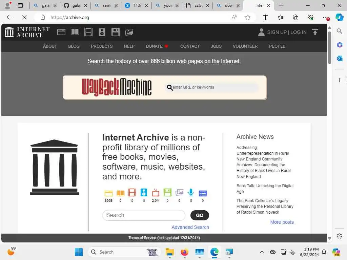Click Terms of Service footer link

[x=164, y=238]
